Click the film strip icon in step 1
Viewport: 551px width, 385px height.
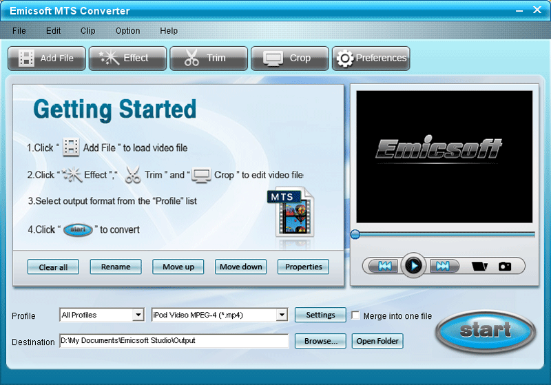pos(71,147)
